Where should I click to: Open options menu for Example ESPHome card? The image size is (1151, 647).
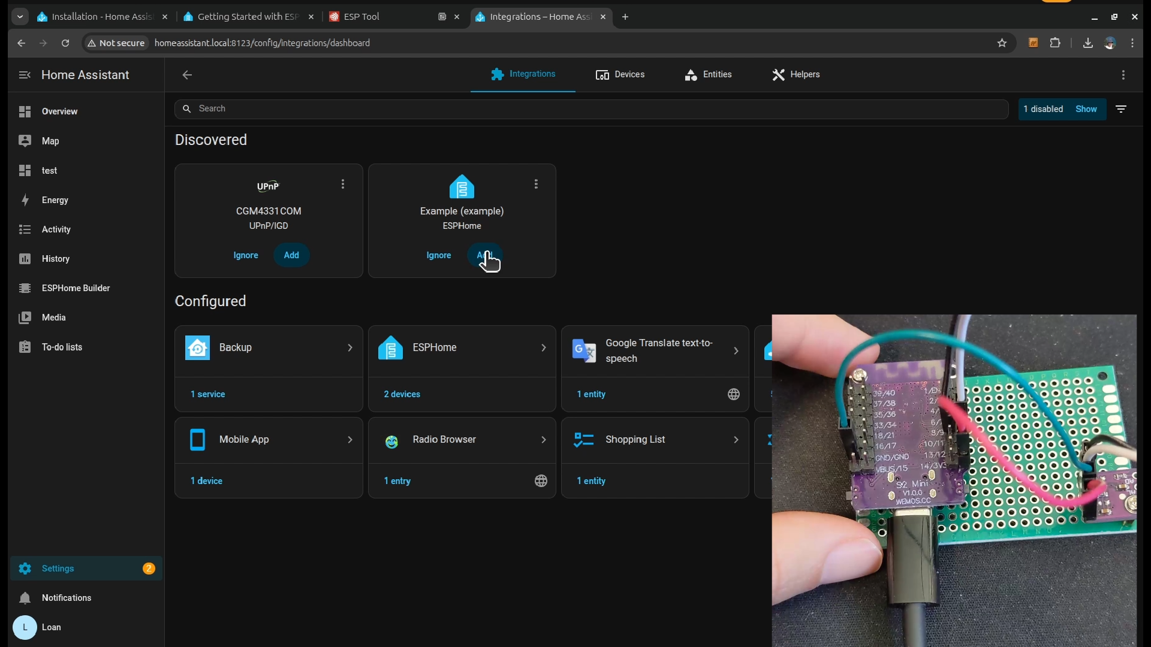click(536, 185)
